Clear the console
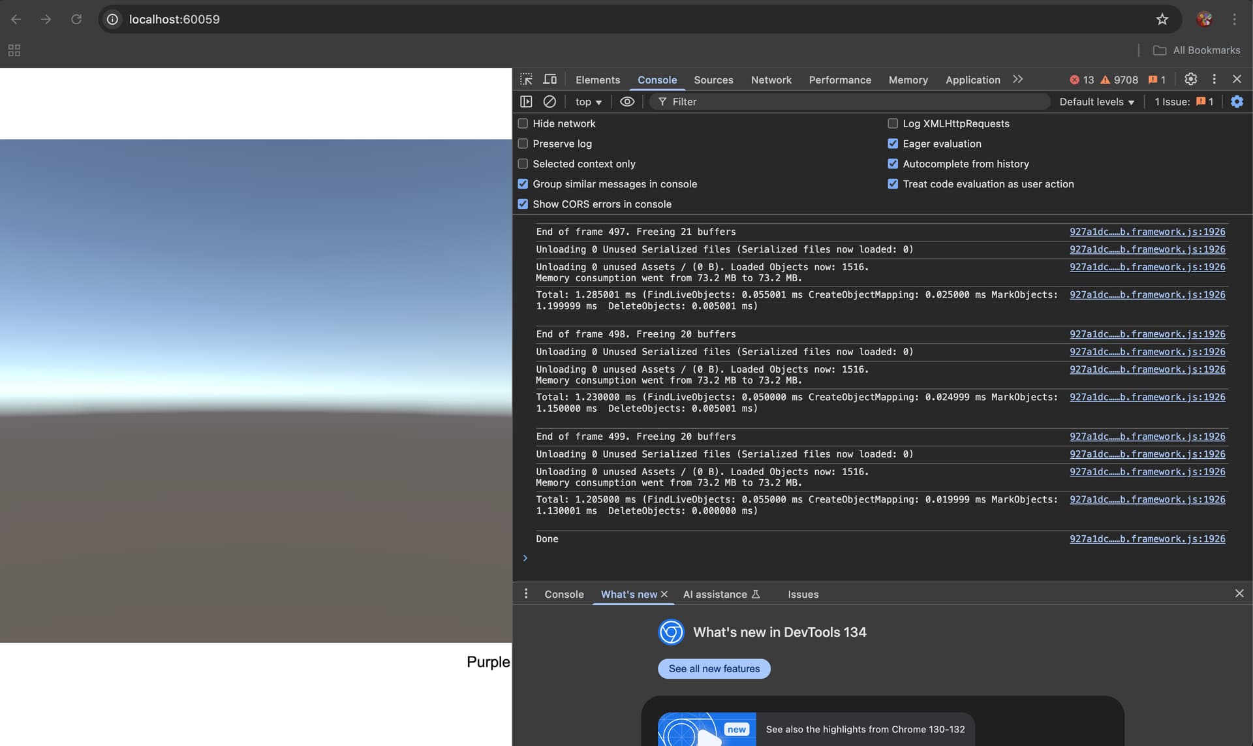This screenshot has height=746, width=1253. (549, 102)
